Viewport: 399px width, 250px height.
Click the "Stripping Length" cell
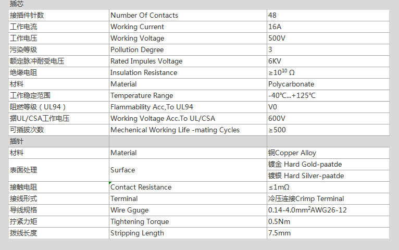pyautogui.click(x=137, y=233)
